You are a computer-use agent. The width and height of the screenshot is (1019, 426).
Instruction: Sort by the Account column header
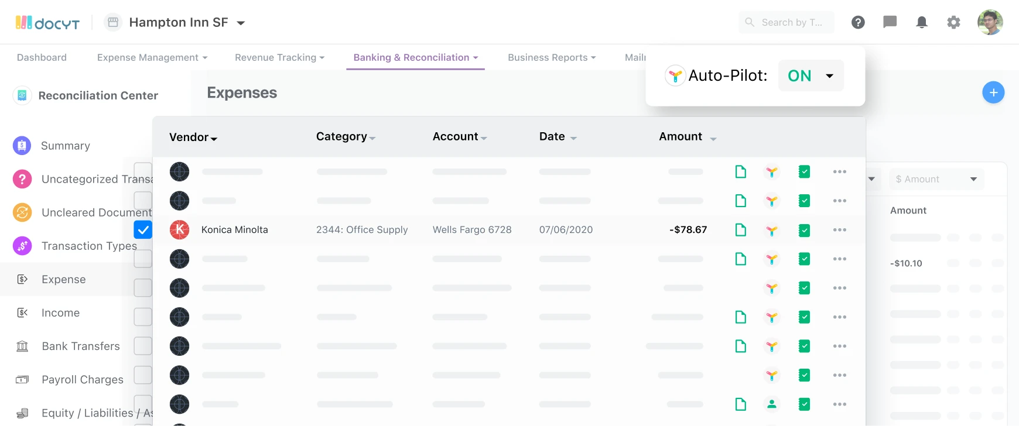(460, 136)
